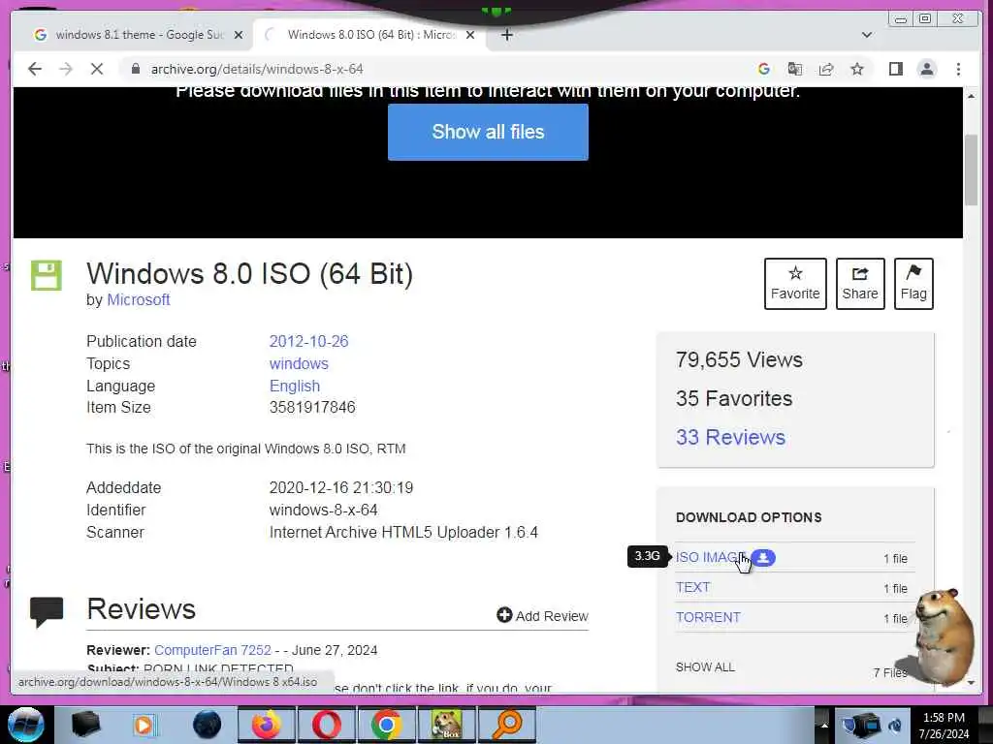Click the blue download badge beside ISO IMAGE
This screenshot has height=744, width=993.
point(763,557)
